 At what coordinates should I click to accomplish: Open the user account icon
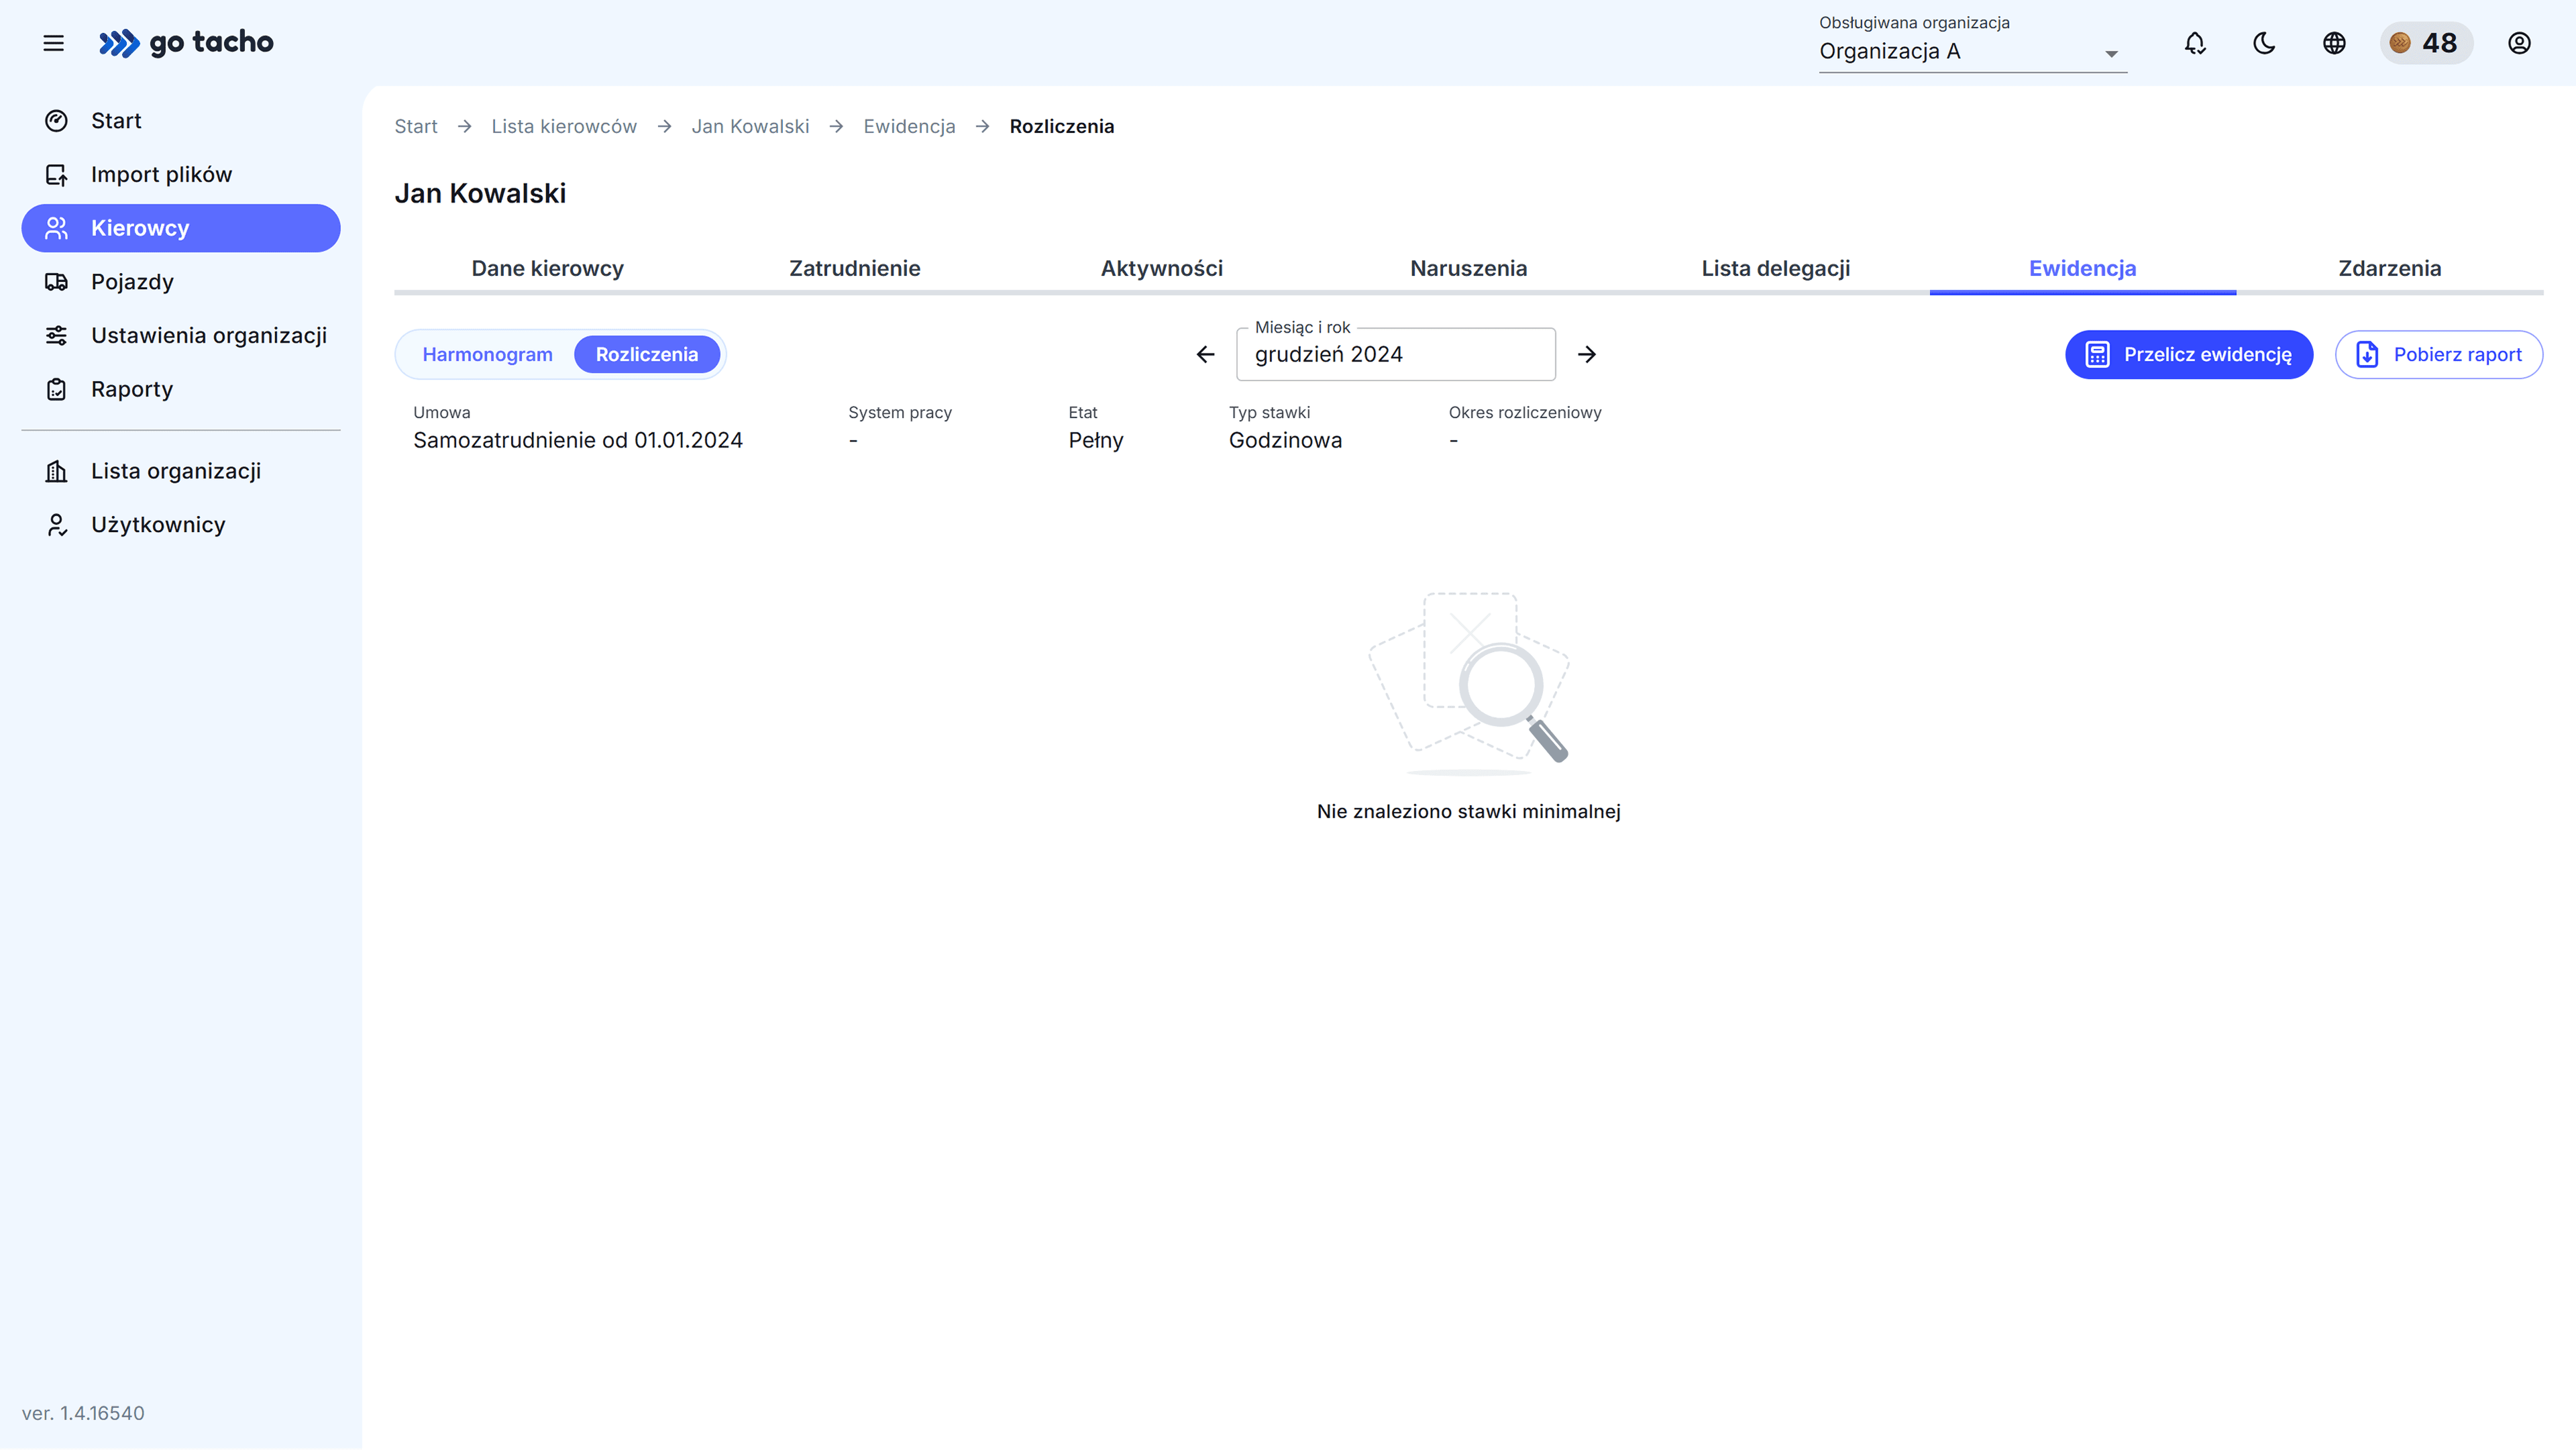click(2519, 43)
